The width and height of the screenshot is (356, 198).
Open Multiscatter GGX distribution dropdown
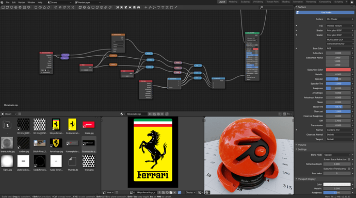[x=339, y=40]
